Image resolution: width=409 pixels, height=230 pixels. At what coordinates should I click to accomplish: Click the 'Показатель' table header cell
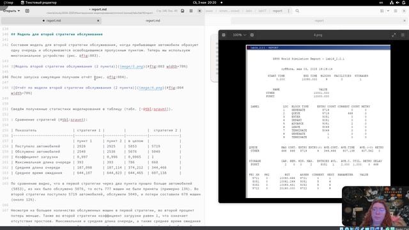coord(26,130)
